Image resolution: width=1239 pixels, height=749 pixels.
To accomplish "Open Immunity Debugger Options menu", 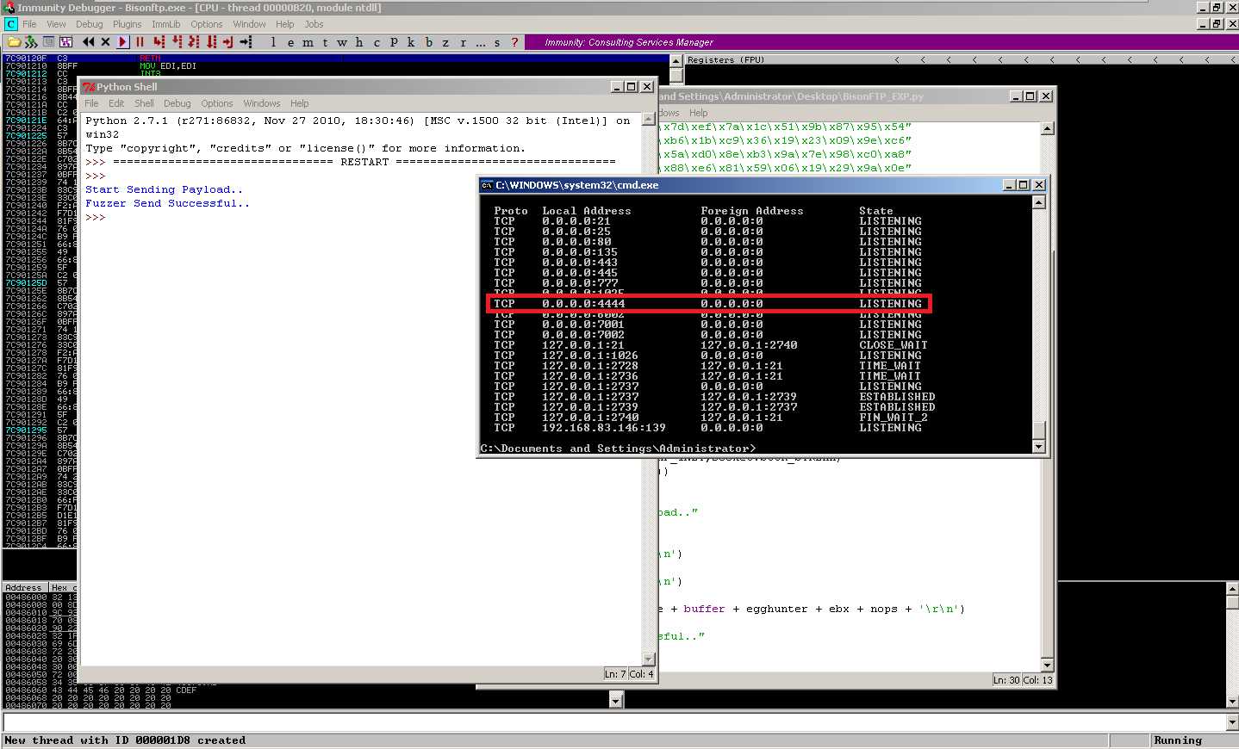I will coord(206,24).
